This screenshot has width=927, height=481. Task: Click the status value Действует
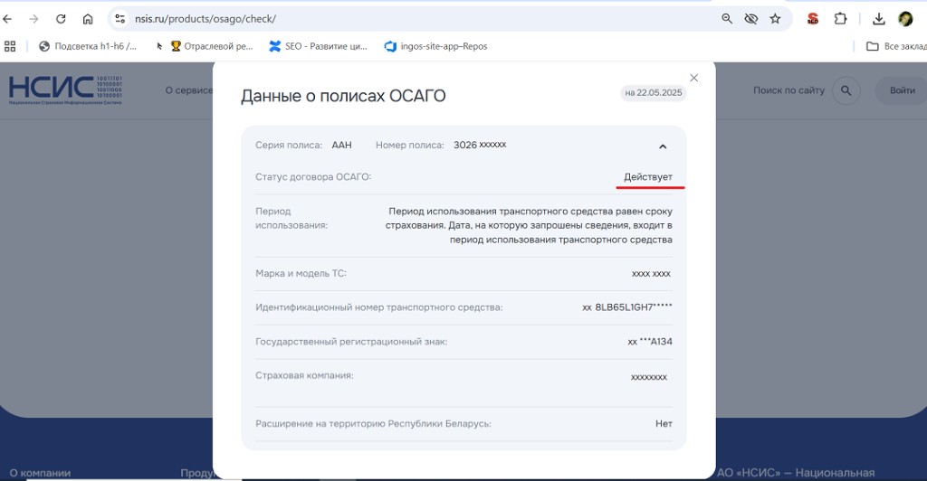[x=648, y=177]
